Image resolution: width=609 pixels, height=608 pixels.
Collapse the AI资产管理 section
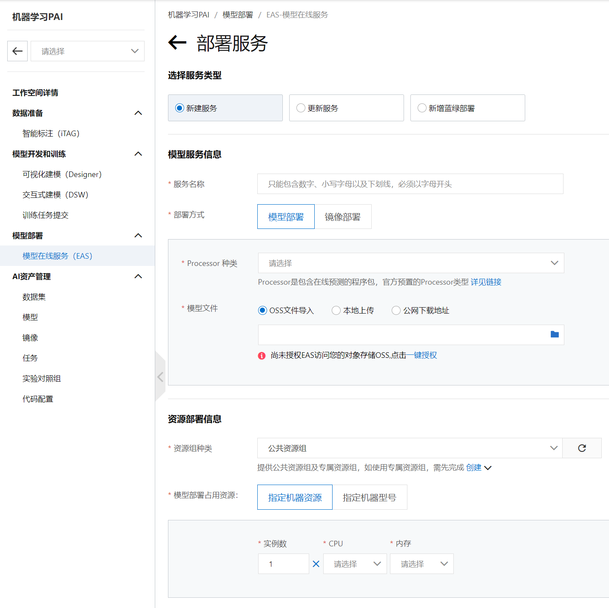pos(138,277)
